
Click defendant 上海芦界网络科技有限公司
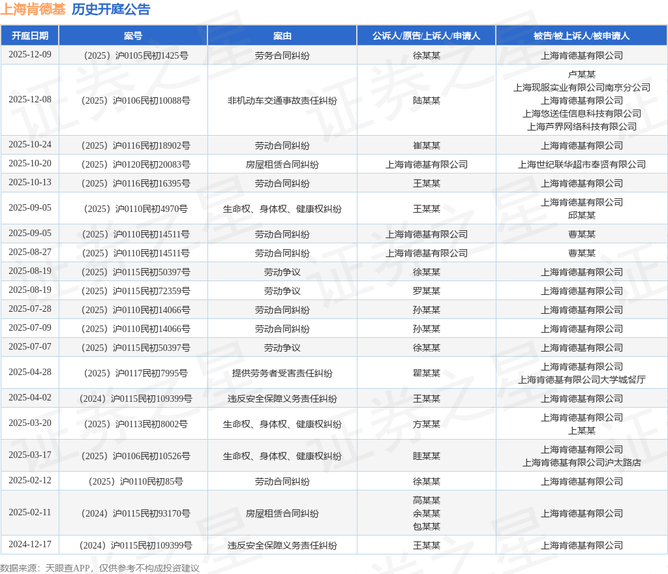tap(581, 127)
